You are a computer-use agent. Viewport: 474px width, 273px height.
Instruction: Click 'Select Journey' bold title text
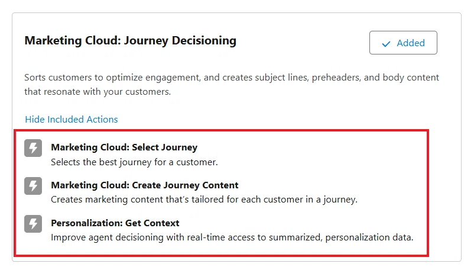[x=164, y=147]
